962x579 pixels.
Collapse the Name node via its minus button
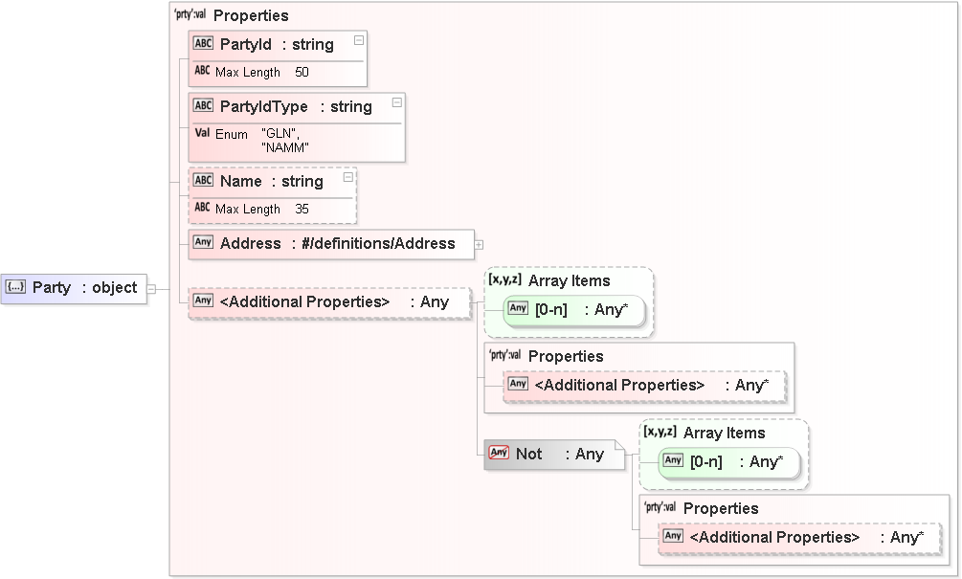tap(347, 176)
